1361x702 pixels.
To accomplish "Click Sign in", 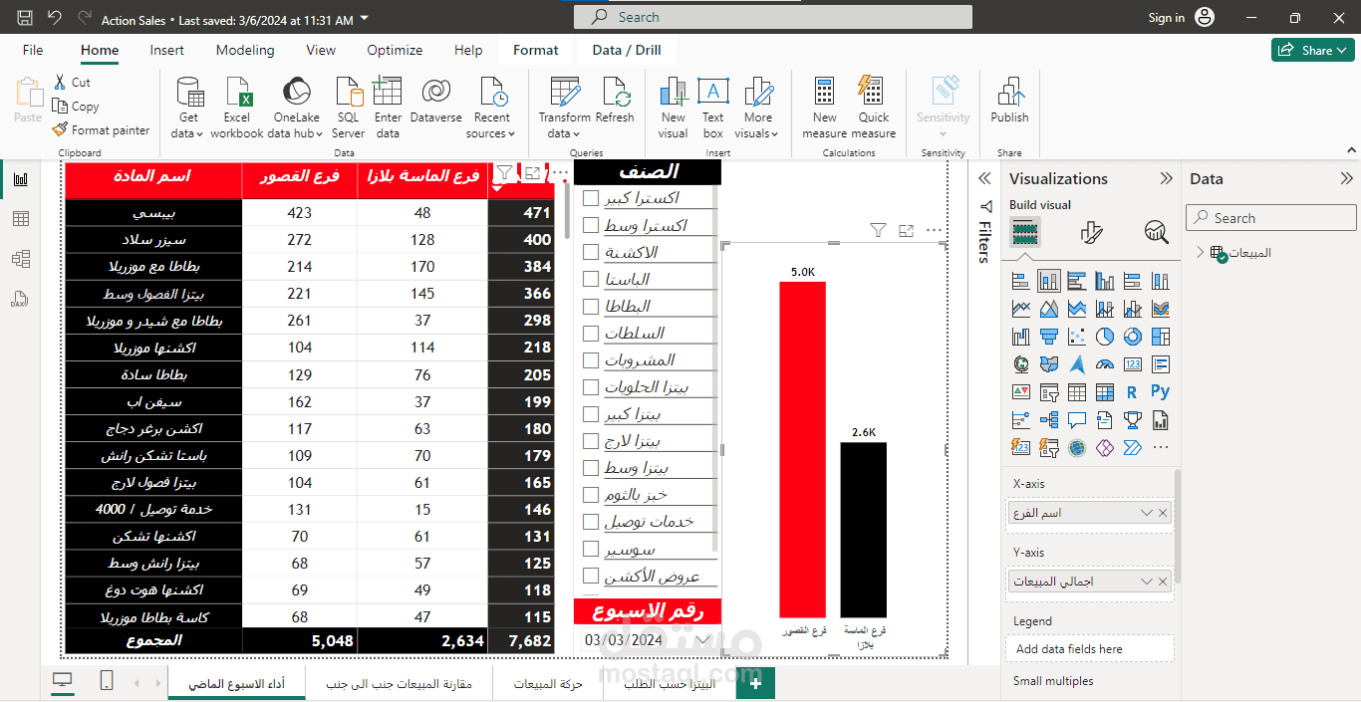I will pos(1166,18).
